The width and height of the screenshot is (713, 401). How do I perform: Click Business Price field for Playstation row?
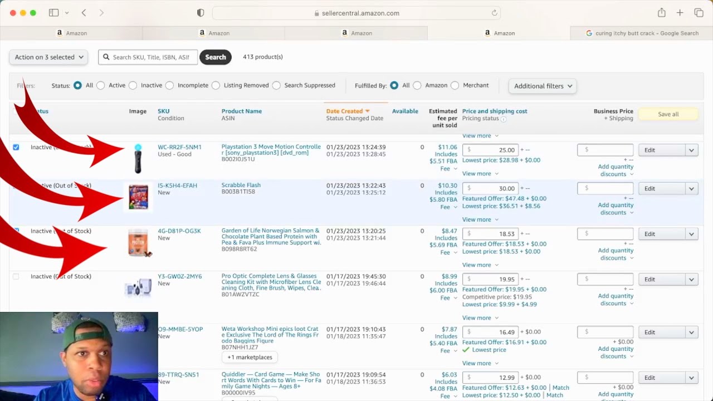point(605,150)
